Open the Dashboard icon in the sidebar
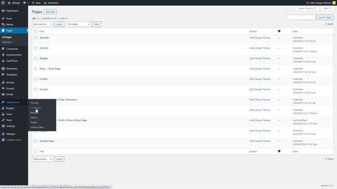The height and width of the screenshot is (189, 337). [x=3, y=10]
